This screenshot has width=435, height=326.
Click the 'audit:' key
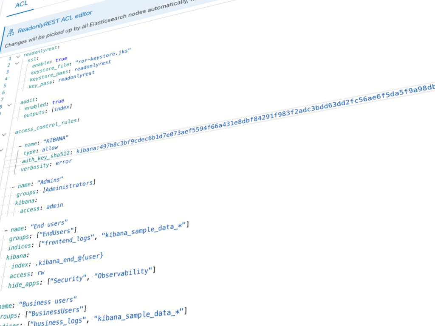29,101
